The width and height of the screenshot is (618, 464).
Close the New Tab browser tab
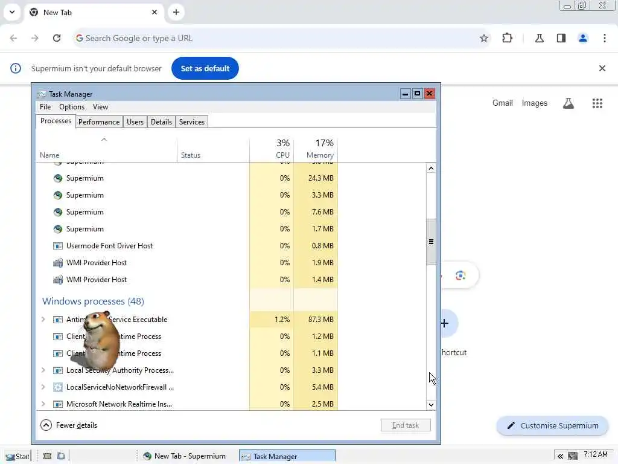click(x=154, y=12)
